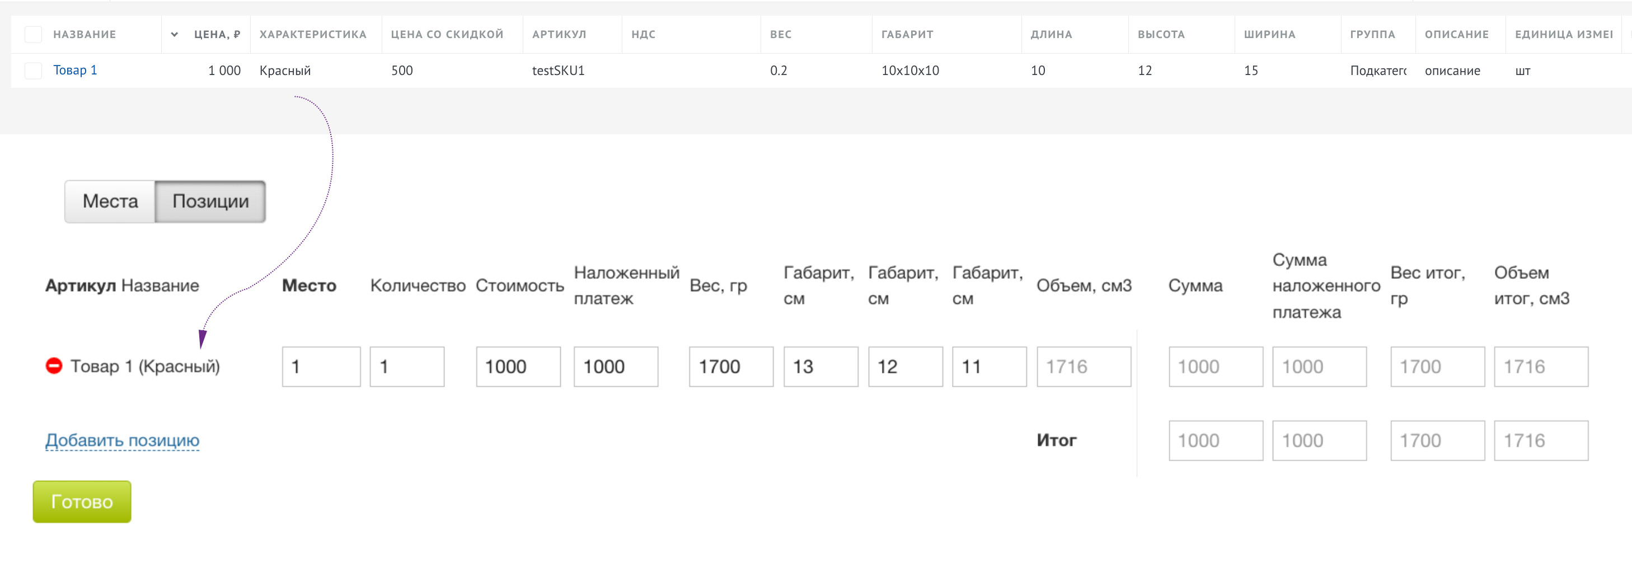Click the НАЗВАНИЕ column header

pyautogui.click(x=85, y=34)
